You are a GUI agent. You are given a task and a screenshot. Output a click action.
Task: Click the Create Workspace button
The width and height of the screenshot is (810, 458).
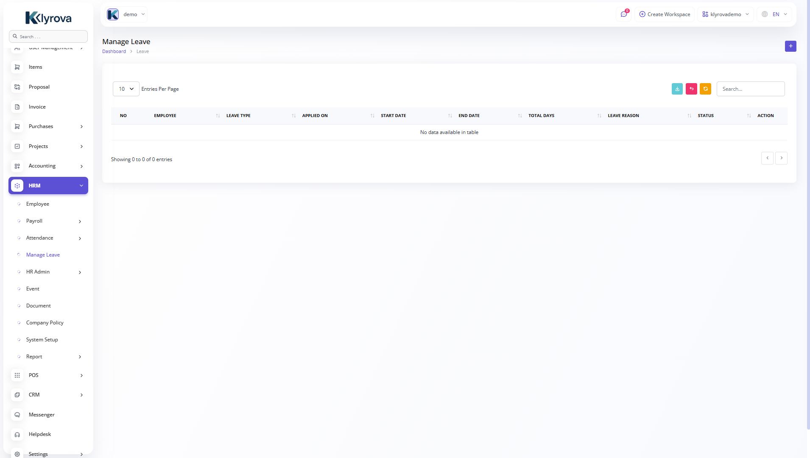665,14
